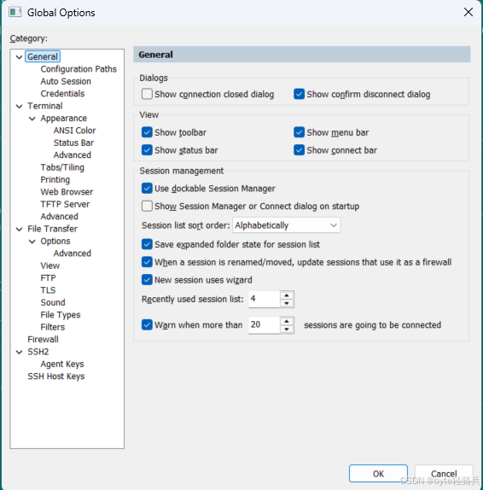Open the Tabs/Tiling category
The image size is (483, 490).
(62, 167)
